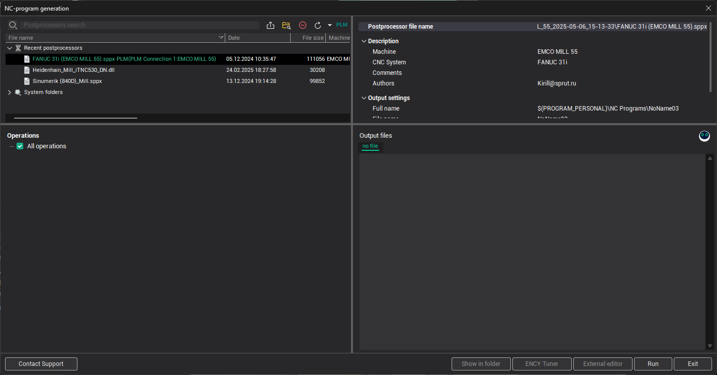Expand the System folders node
This screenshot has width=717, height=375.
tap(10, 92)
